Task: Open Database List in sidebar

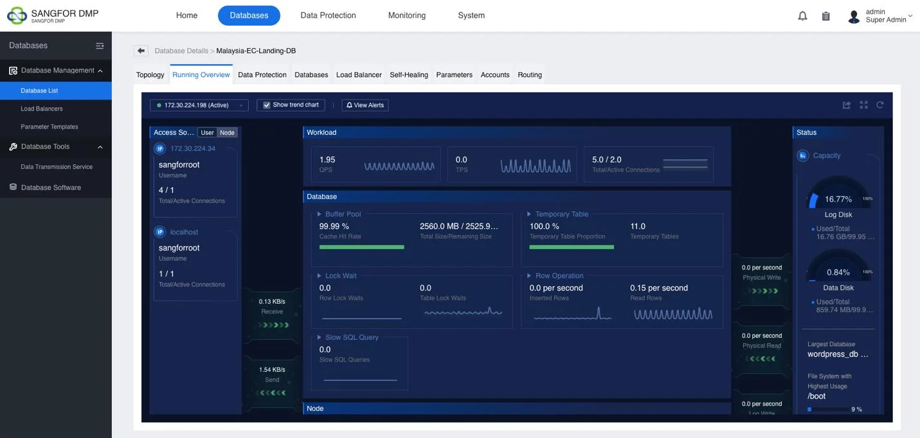Action: tap(56, 91)
